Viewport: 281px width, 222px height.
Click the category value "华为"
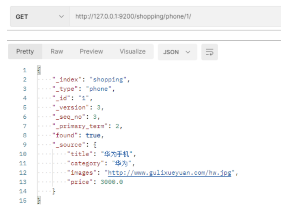click(x=123, y=163)
